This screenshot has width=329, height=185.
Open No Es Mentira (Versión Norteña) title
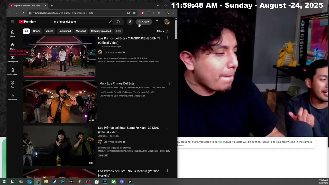click(x=129, y=173)
